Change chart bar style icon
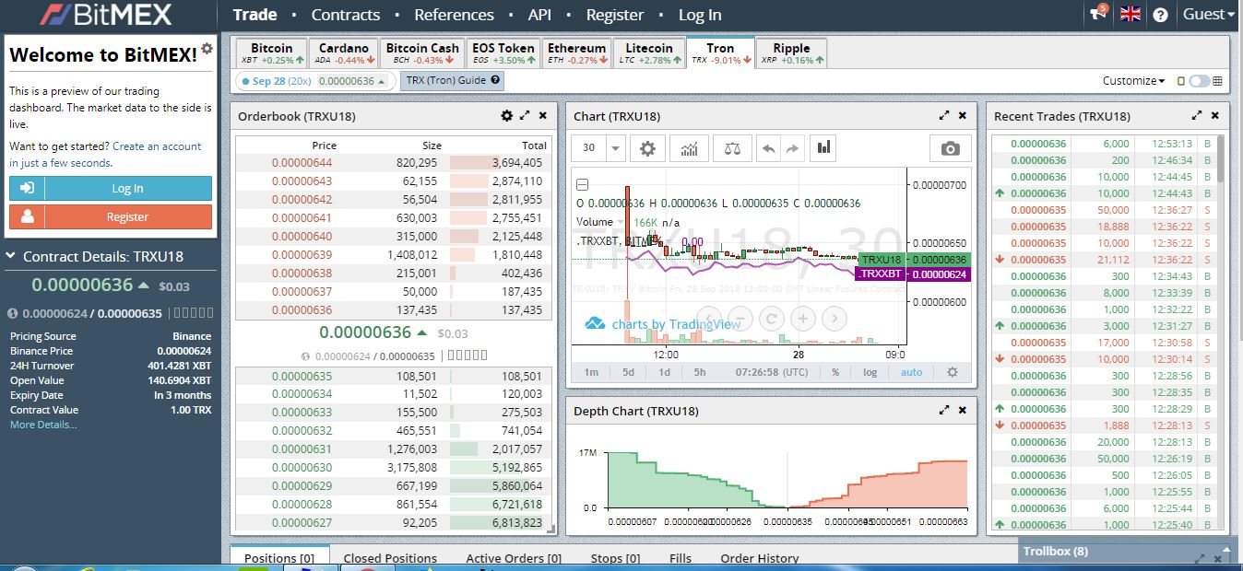 pos(824,148)
